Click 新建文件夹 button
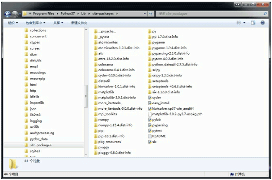The image size is (272, 180). (79, 23)
